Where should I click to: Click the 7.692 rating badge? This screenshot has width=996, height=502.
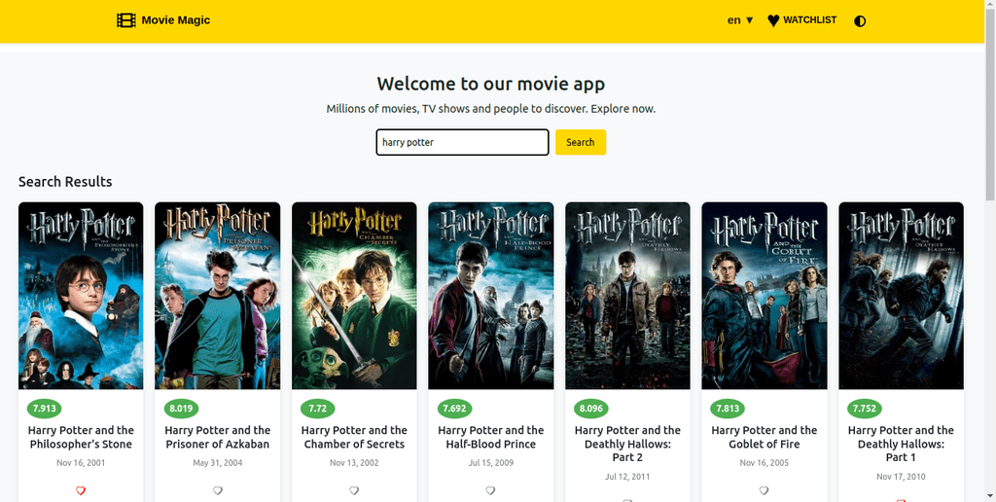click(454, 409)
